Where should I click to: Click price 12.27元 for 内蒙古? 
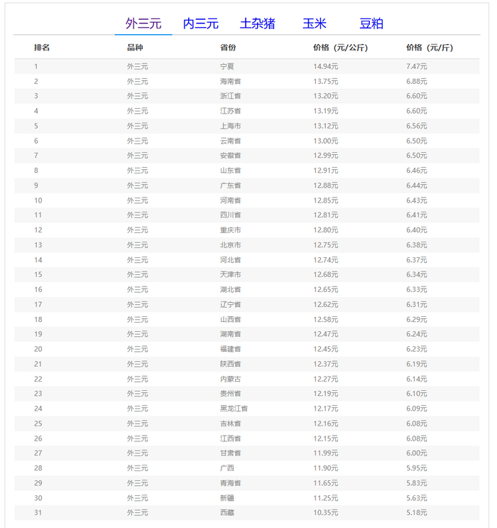(326, 379)
